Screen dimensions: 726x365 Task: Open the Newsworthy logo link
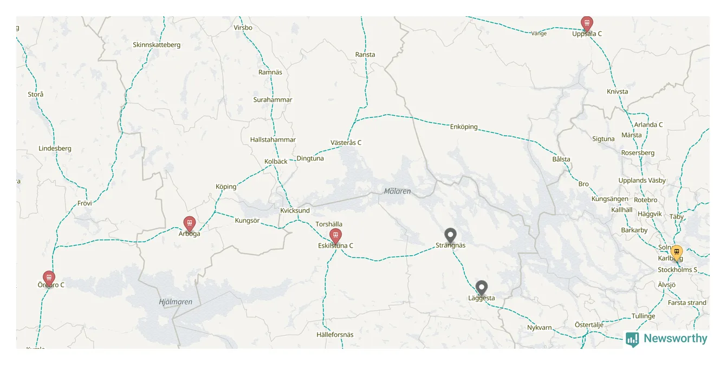666,339
